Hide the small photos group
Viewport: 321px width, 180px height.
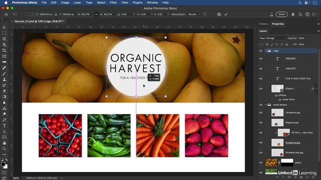pos(261,105)
